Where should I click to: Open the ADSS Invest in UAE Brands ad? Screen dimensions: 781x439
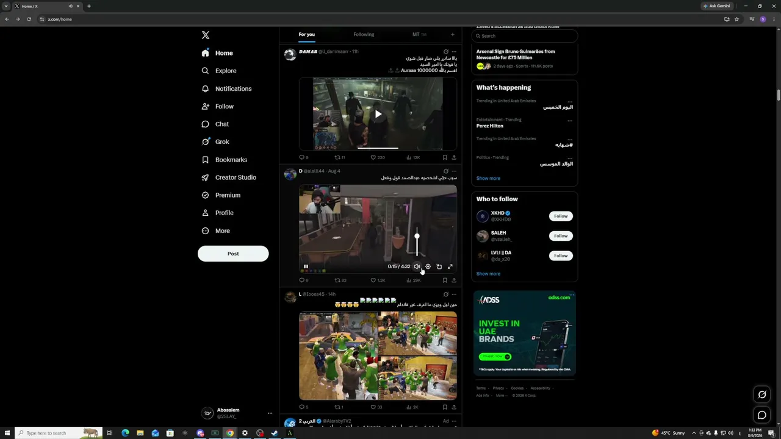coord(525,334)
